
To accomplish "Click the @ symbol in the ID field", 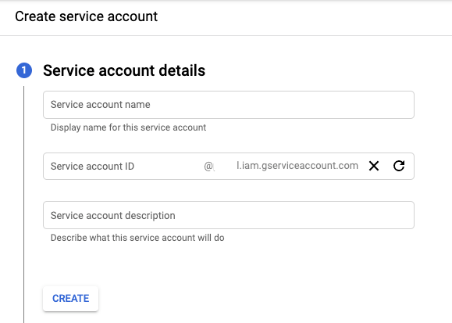I will 208,166.
